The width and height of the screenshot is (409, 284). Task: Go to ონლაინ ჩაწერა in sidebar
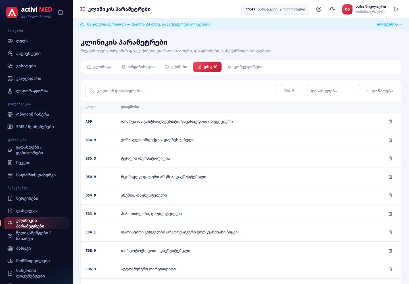click(36, 114)
